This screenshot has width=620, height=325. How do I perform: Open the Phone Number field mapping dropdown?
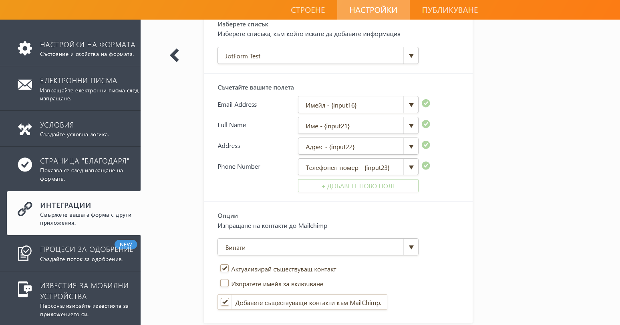411,167
